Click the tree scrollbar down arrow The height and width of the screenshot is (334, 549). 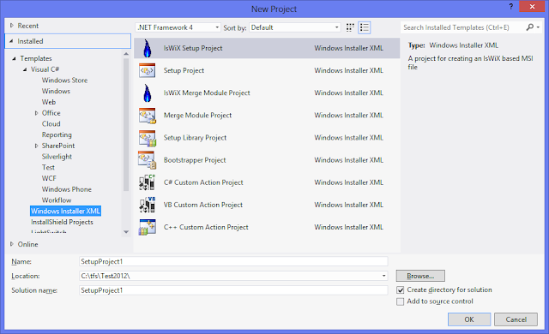(126, 232)
